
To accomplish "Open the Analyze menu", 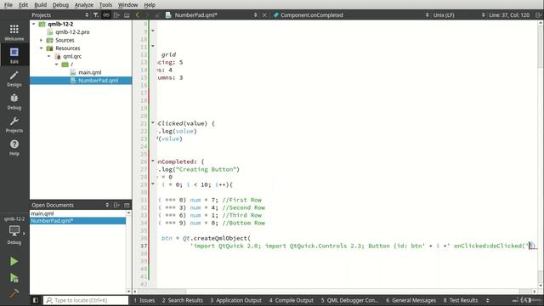I will (84, 5).
